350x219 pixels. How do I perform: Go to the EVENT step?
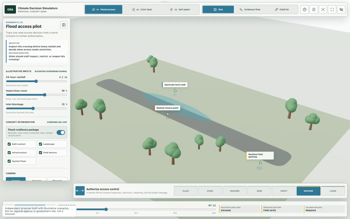pos(210,191)
